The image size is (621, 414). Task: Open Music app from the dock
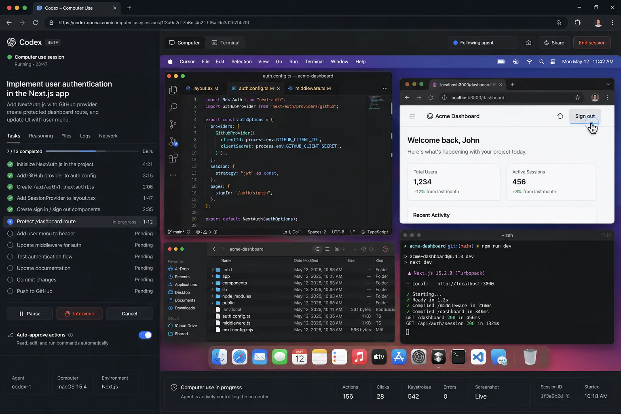click(x=359, y=357)
